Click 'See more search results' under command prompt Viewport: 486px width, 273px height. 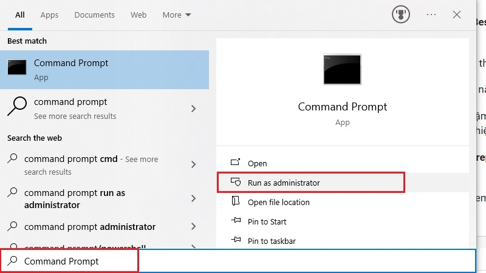(x=75, y=116)
